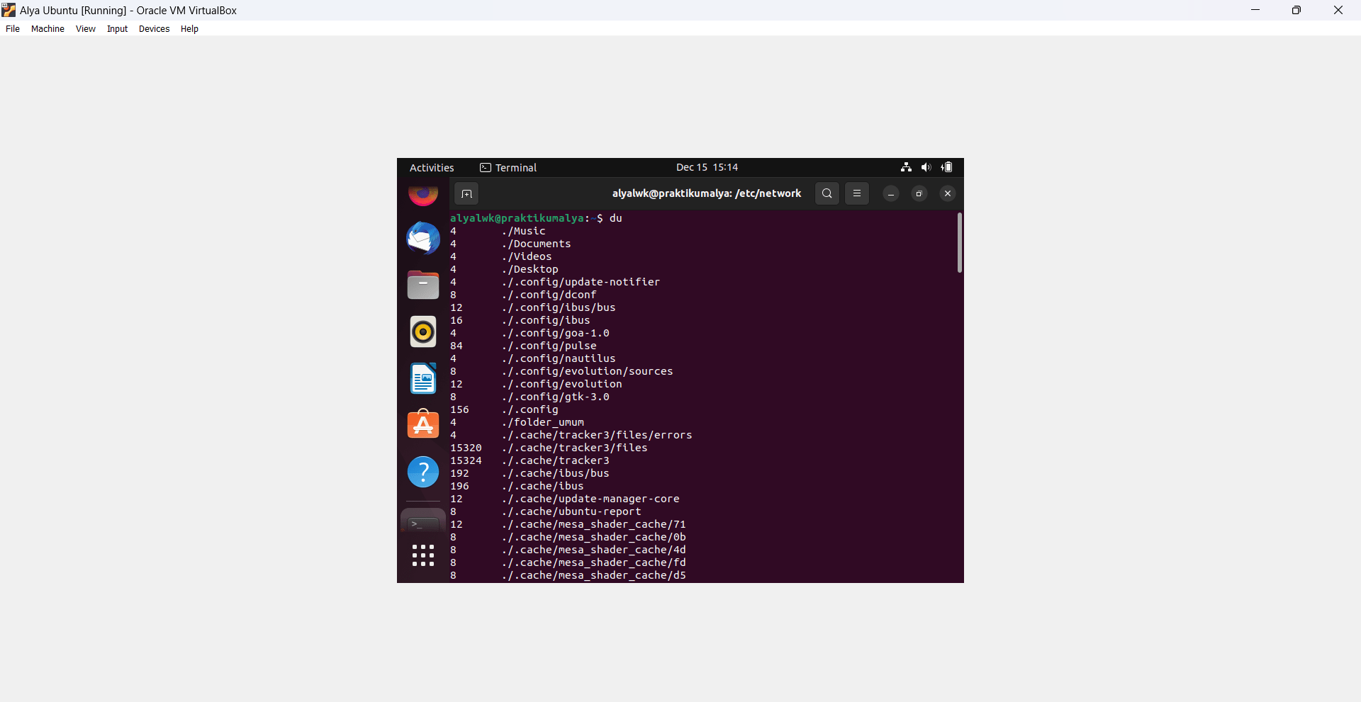
Task: Open the terminal hamburger menu
Action: 857,193
